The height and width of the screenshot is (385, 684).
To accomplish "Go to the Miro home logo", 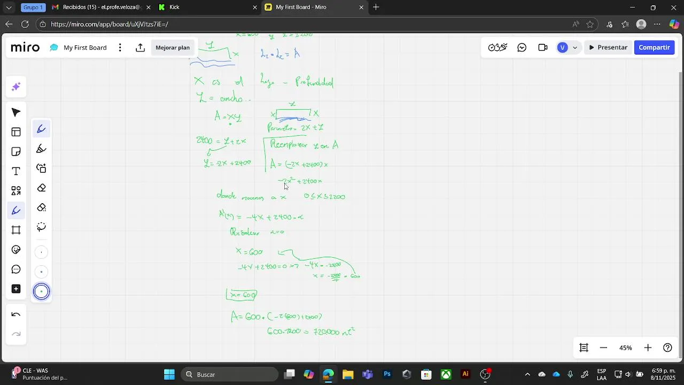I will [x=25, y=48].
